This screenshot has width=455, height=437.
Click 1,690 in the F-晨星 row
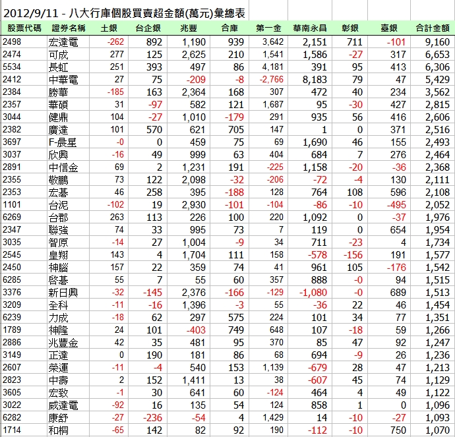click(x=315, y=142)
